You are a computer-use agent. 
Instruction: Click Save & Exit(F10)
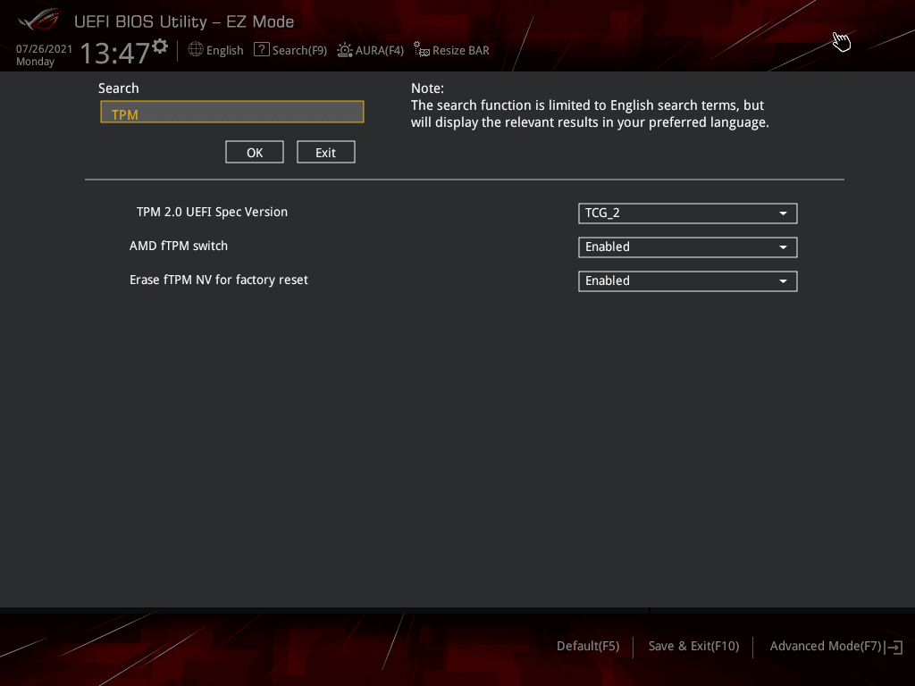(x=693, y=647)
